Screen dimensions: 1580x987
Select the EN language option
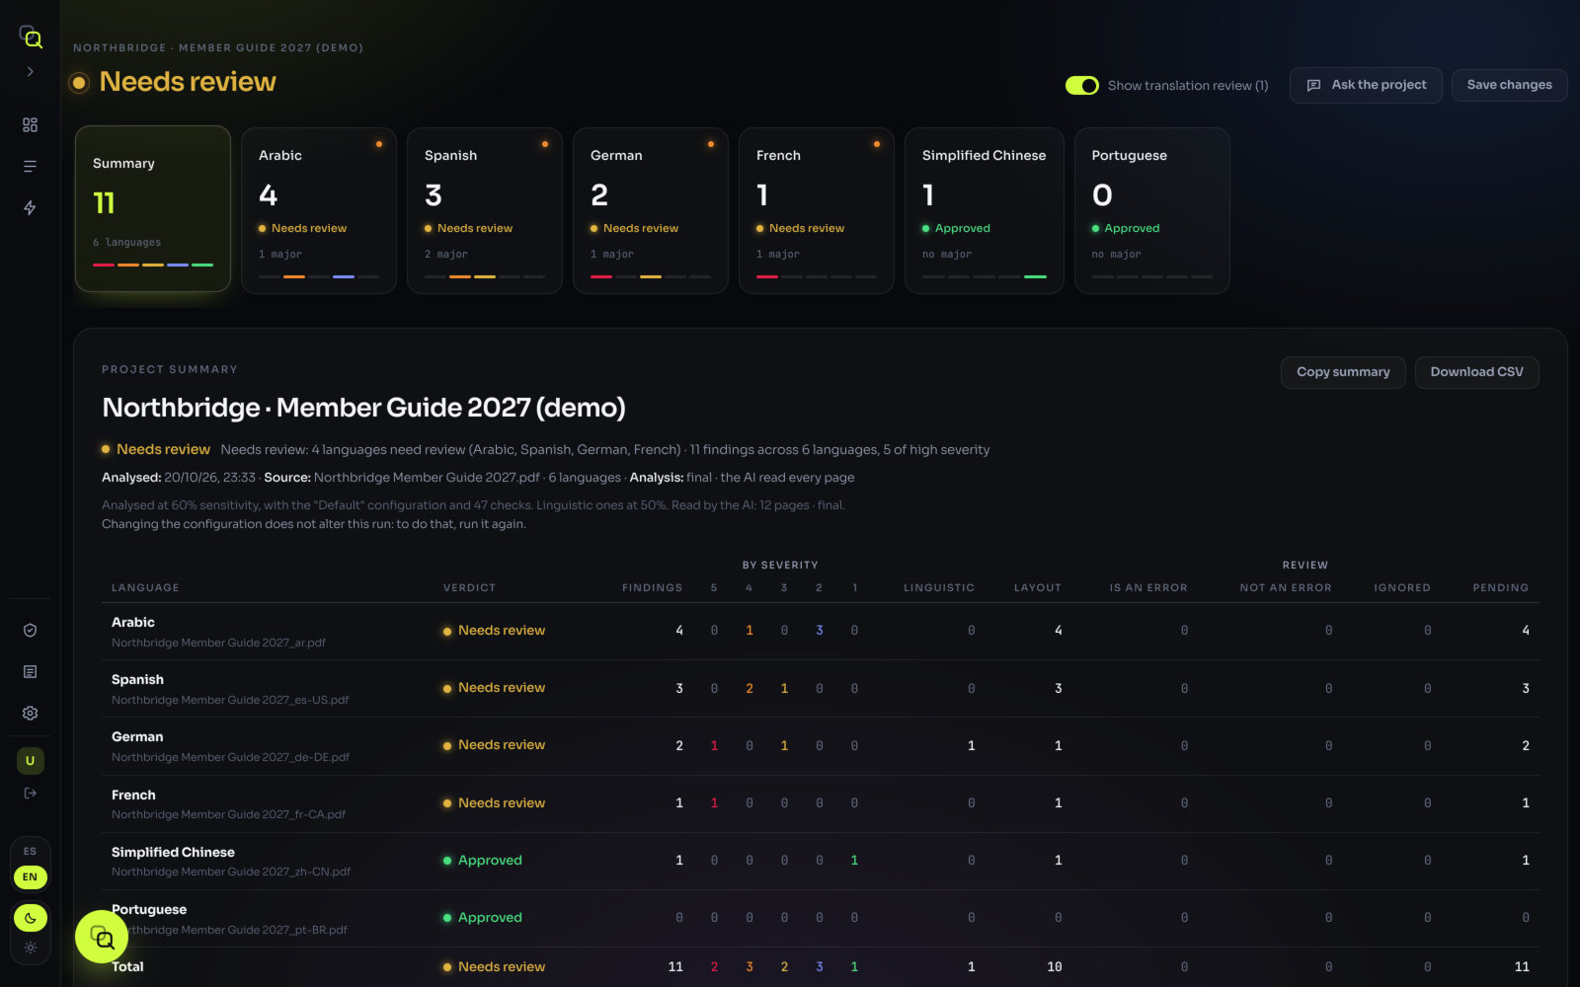click(30, 876)
